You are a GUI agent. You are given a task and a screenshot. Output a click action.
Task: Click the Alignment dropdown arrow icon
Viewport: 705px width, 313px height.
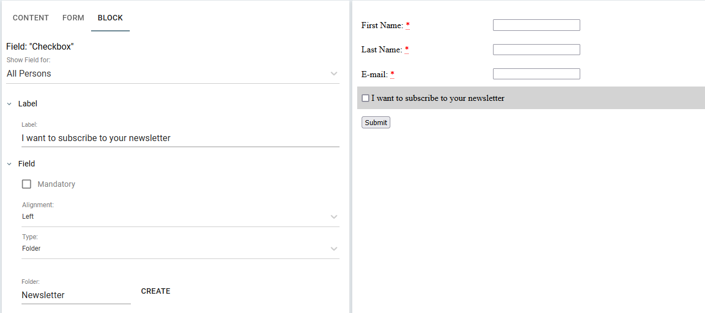pyautogui.click(x=334, y=217)
